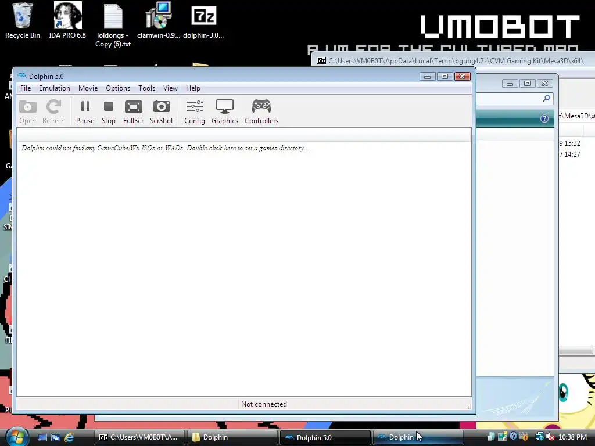Open the File menu
Viewport: 595px width, 446px height.
point(26,88)
